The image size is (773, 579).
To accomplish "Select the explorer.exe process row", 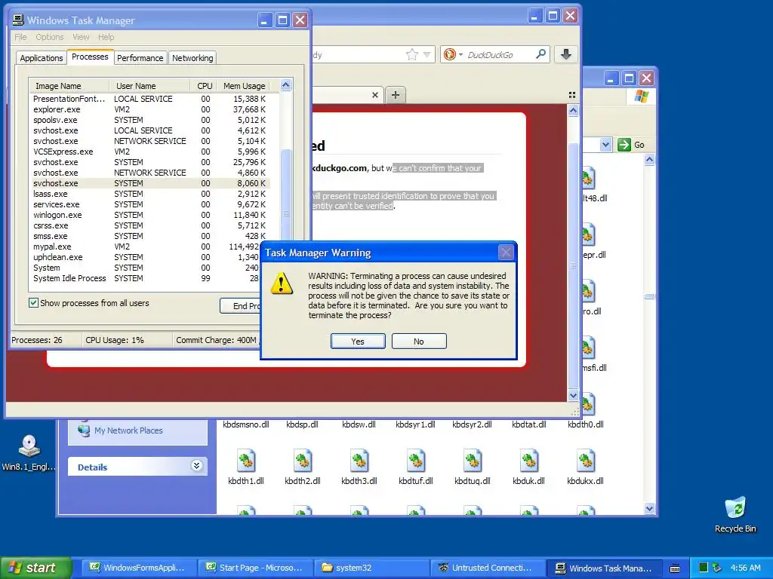I will click(x=149, y=109).
